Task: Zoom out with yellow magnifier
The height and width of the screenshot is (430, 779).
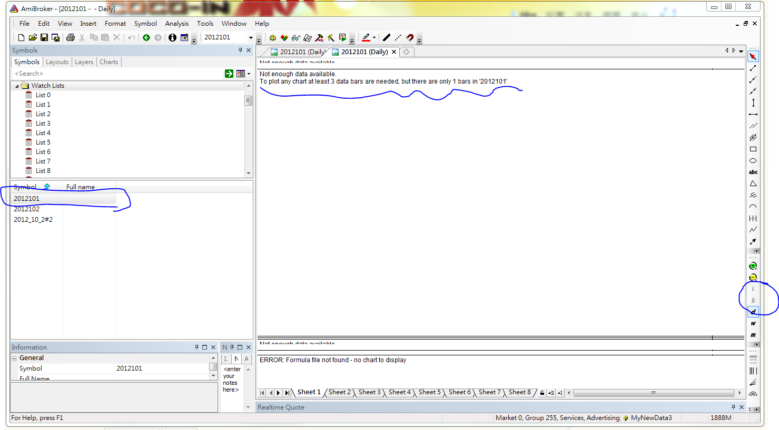Action: 753,277
